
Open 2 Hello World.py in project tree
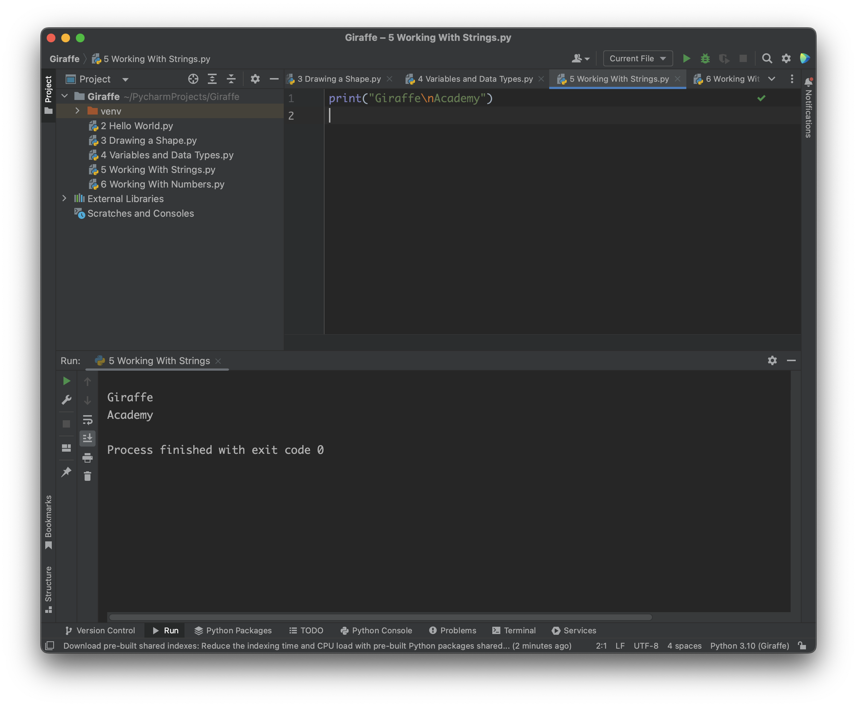136,126
